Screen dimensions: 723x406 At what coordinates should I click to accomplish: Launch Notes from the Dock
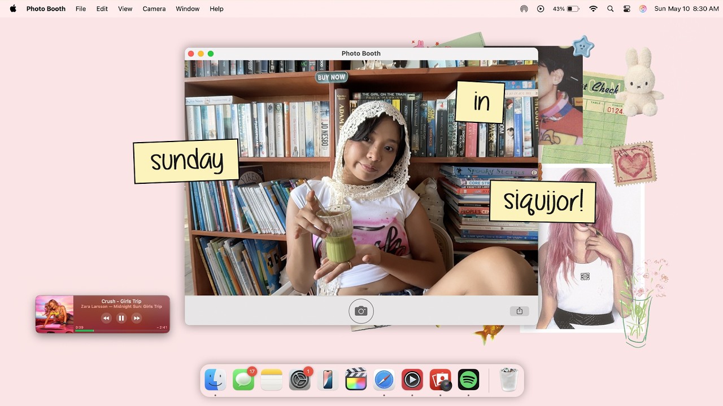click(272, 379)
